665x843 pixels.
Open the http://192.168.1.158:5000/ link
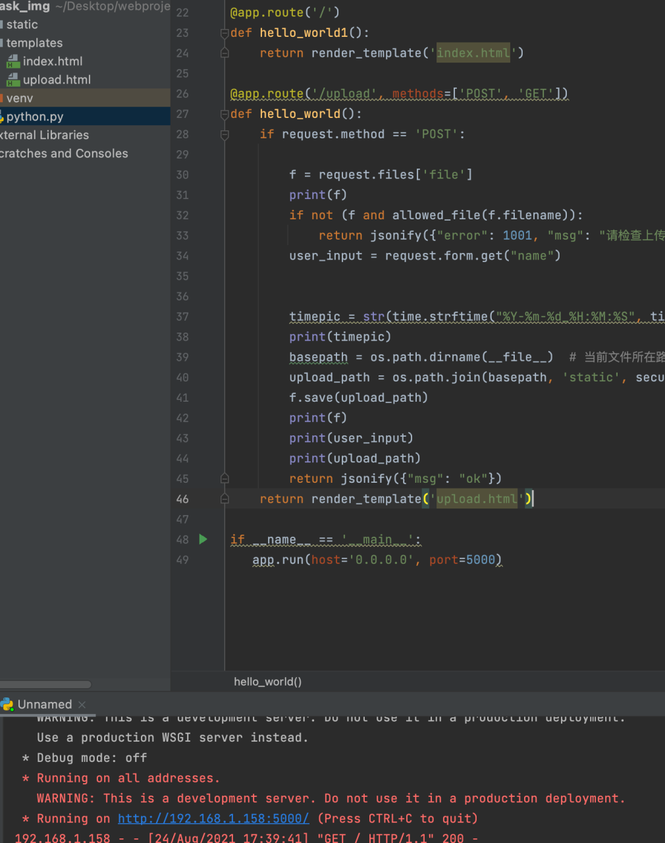tap(213, 819)
